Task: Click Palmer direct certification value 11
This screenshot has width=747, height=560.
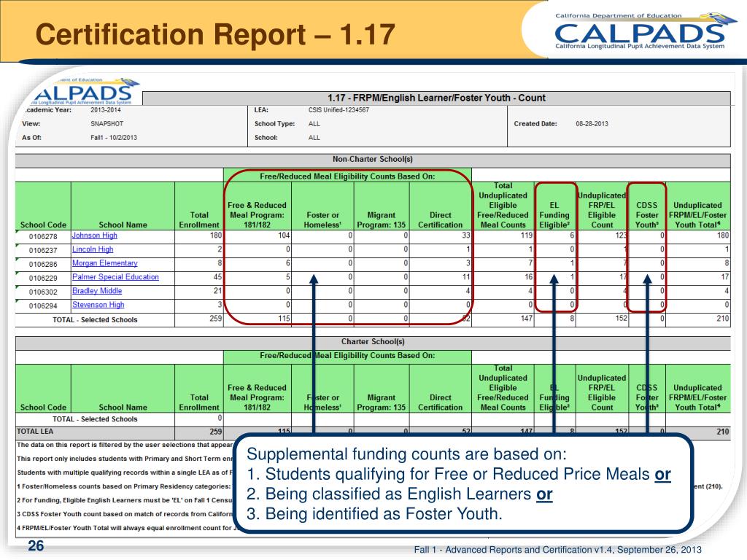Action: (466, 276)
